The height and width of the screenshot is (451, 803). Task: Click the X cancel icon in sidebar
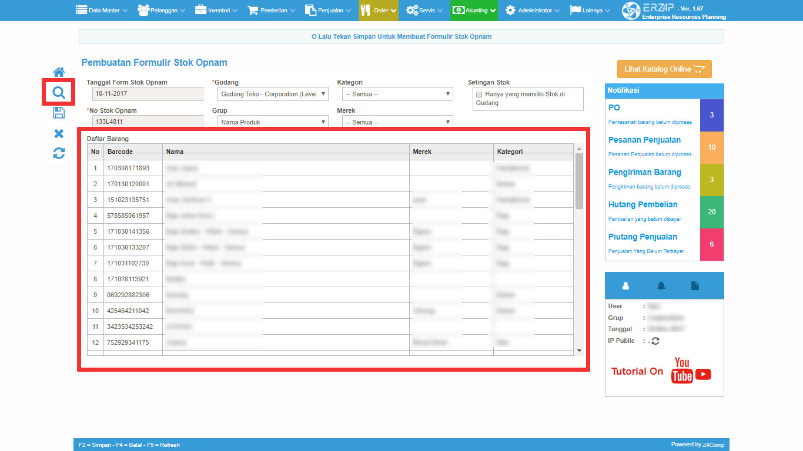59,133
